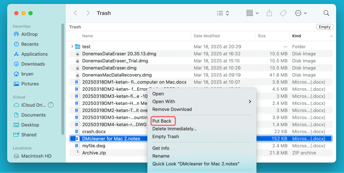Click the Archive.zip file icon
344x173 pixels.
pyautogui.click(x=77, y=153)
